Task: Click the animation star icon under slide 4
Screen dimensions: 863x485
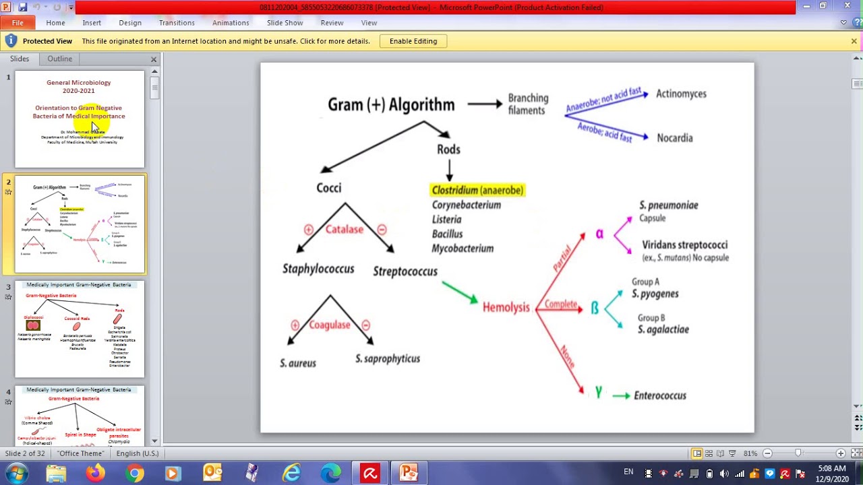Action: [8, 402]
